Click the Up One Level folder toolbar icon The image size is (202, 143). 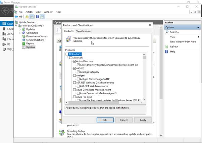tap(27, 17)
